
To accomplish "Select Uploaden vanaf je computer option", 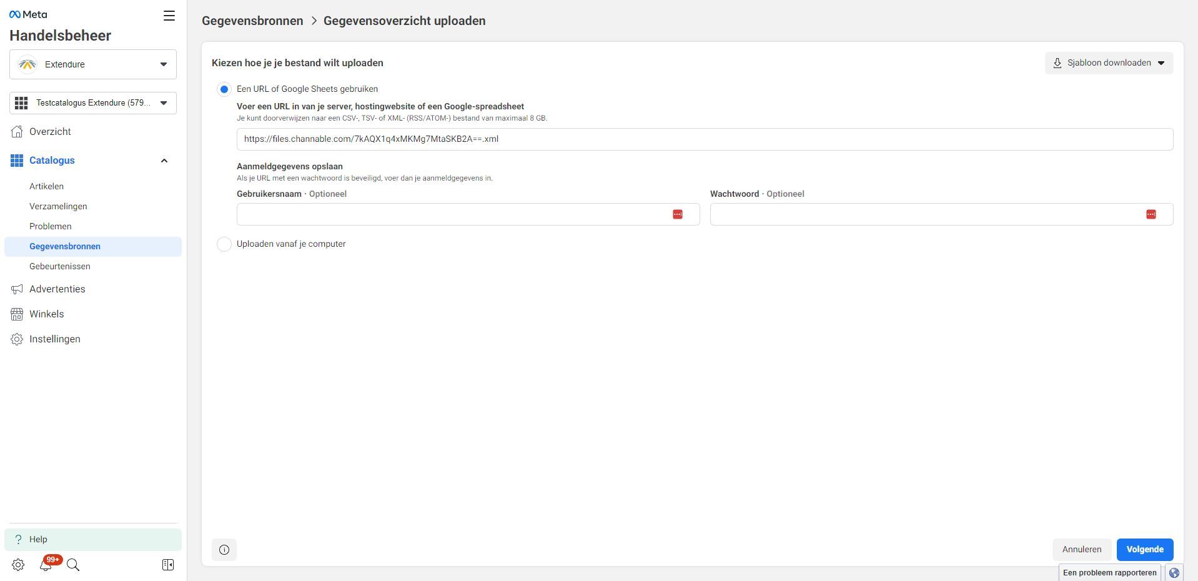I will 224,244.
